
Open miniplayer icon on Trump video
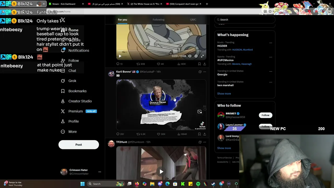click(x=200, y=112)
